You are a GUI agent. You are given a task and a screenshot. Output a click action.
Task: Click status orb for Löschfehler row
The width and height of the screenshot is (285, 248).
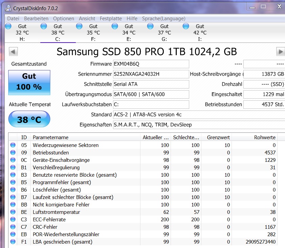[13, 190]
